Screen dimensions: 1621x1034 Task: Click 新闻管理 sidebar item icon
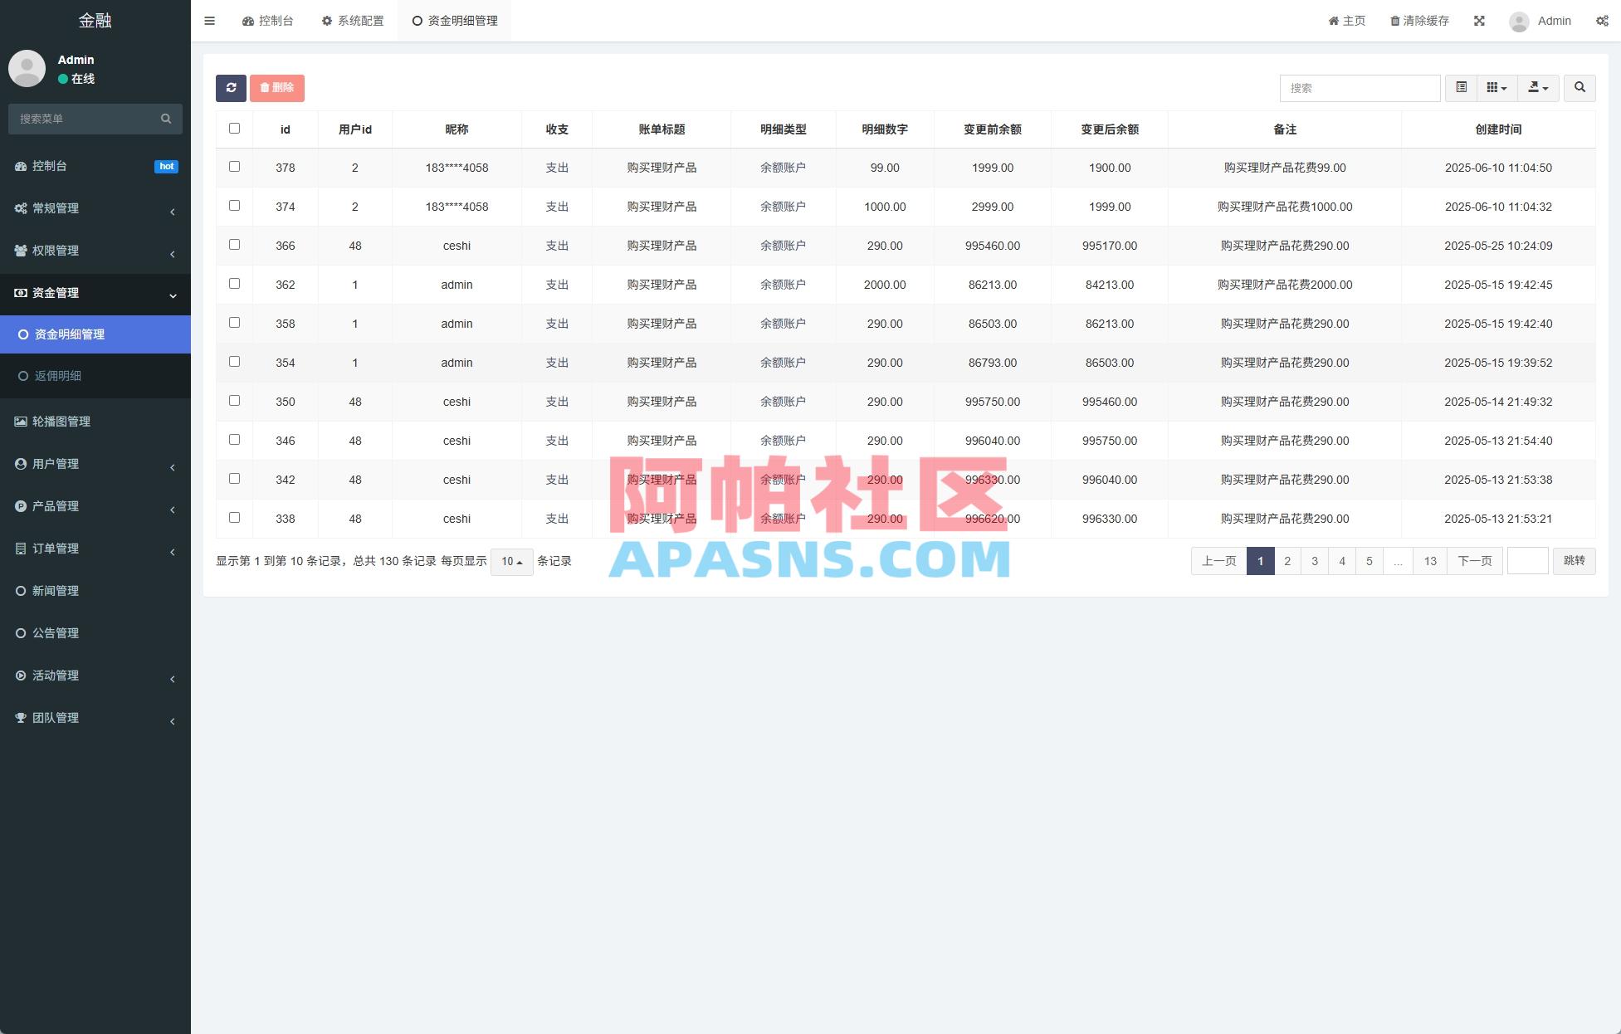pos(22,591)
